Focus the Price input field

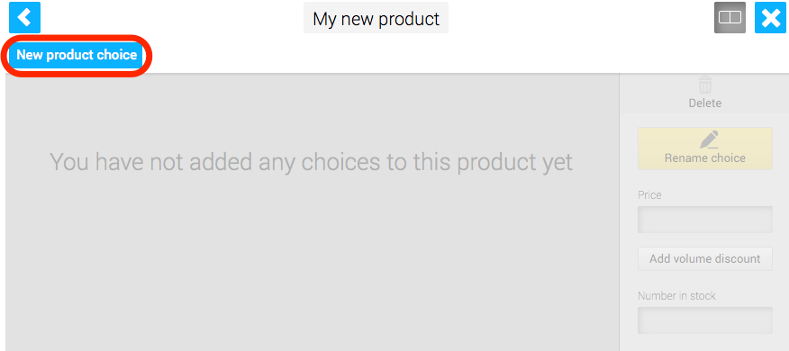point(705,220)
